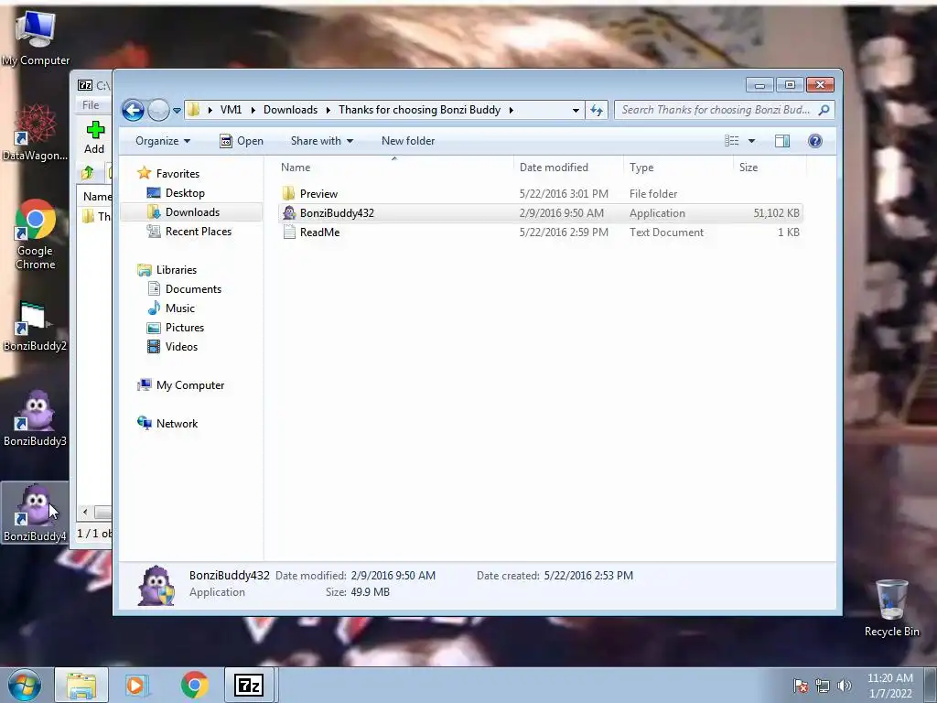Select the Google Chrome desktop shortcut
The width and height of the screenshot is (937, 703).
[x=36, y=234]
